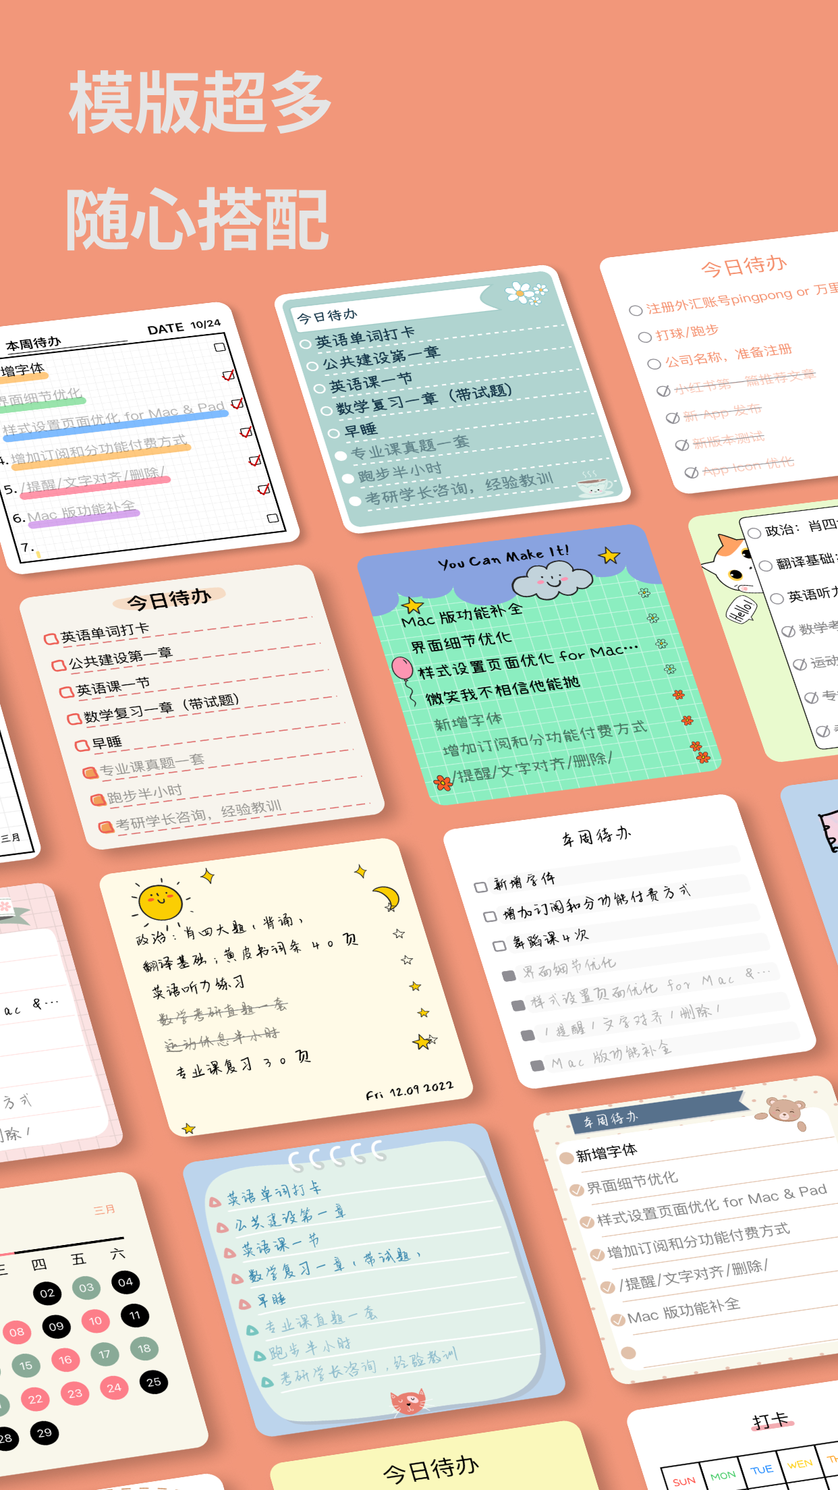838x1490 pixels.
Task: Tap 'DATE 10/24' on the grid card
Action: (184, 327)
